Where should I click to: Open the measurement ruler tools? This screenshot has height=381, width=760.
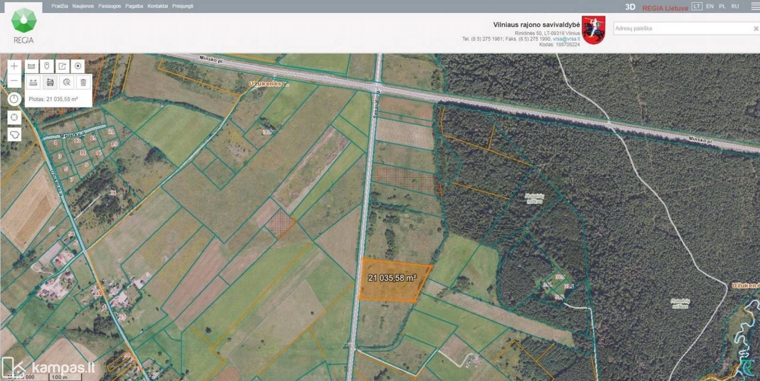click(x=32, y=66)
